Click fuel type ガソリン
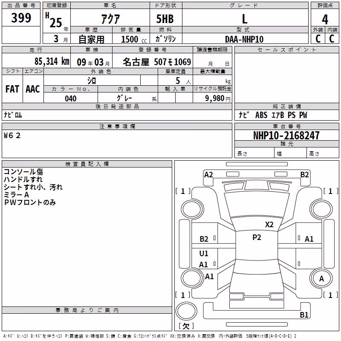The width and height of the screenshot is (341, 341). 165,39
